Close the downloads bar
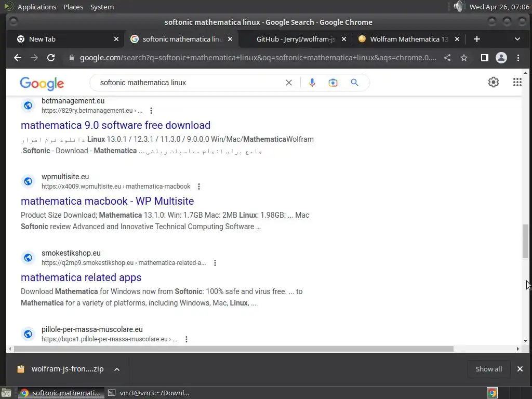The width and height of the screenshot is (532, 399). click(520, 369)
